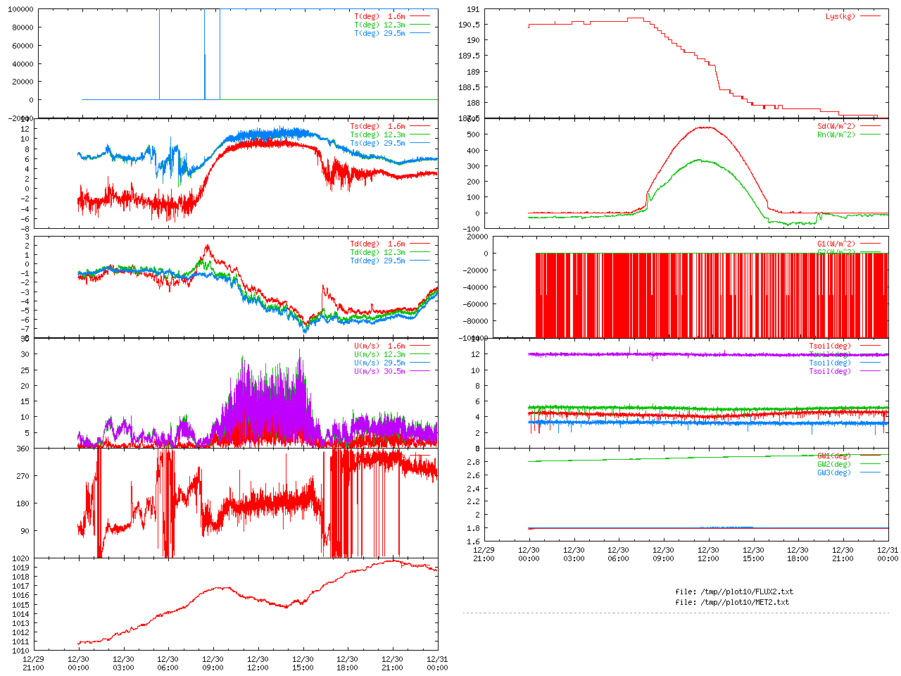The width and height of the screenshot is (901, 676).
Task: Click the T(deg) 1.6m legend entry
Action: coord(379,16)
